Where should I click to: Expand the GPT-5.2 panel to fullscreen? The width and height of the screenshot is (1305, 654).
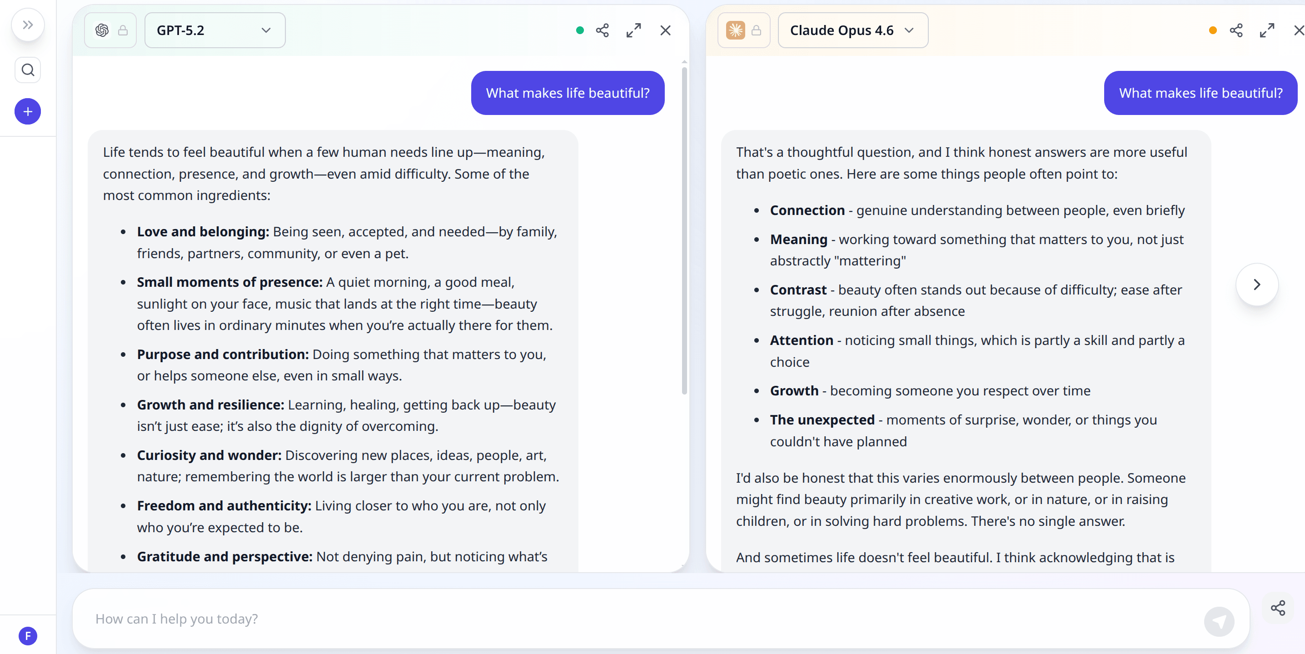[633, 30]
